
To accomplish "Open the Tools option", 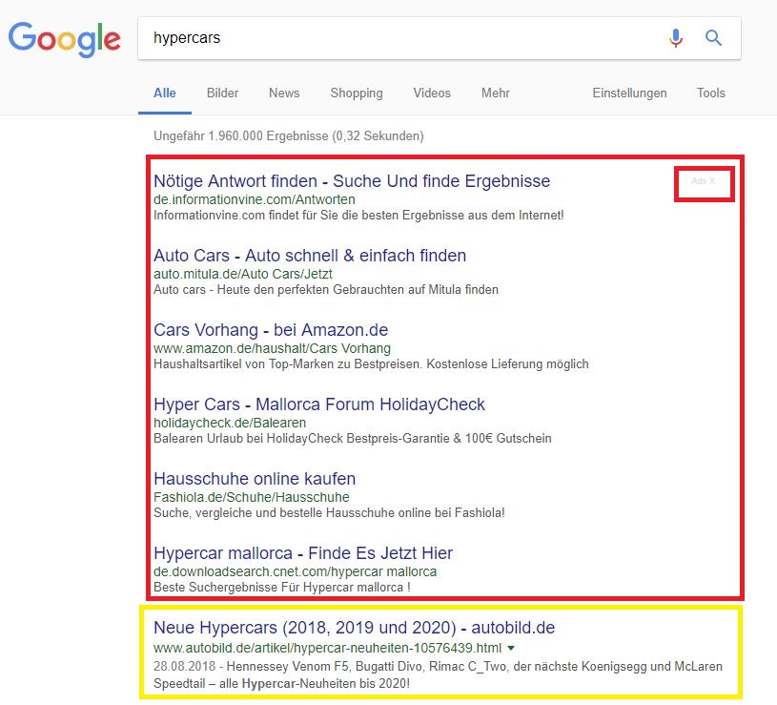I will point(710,93).
